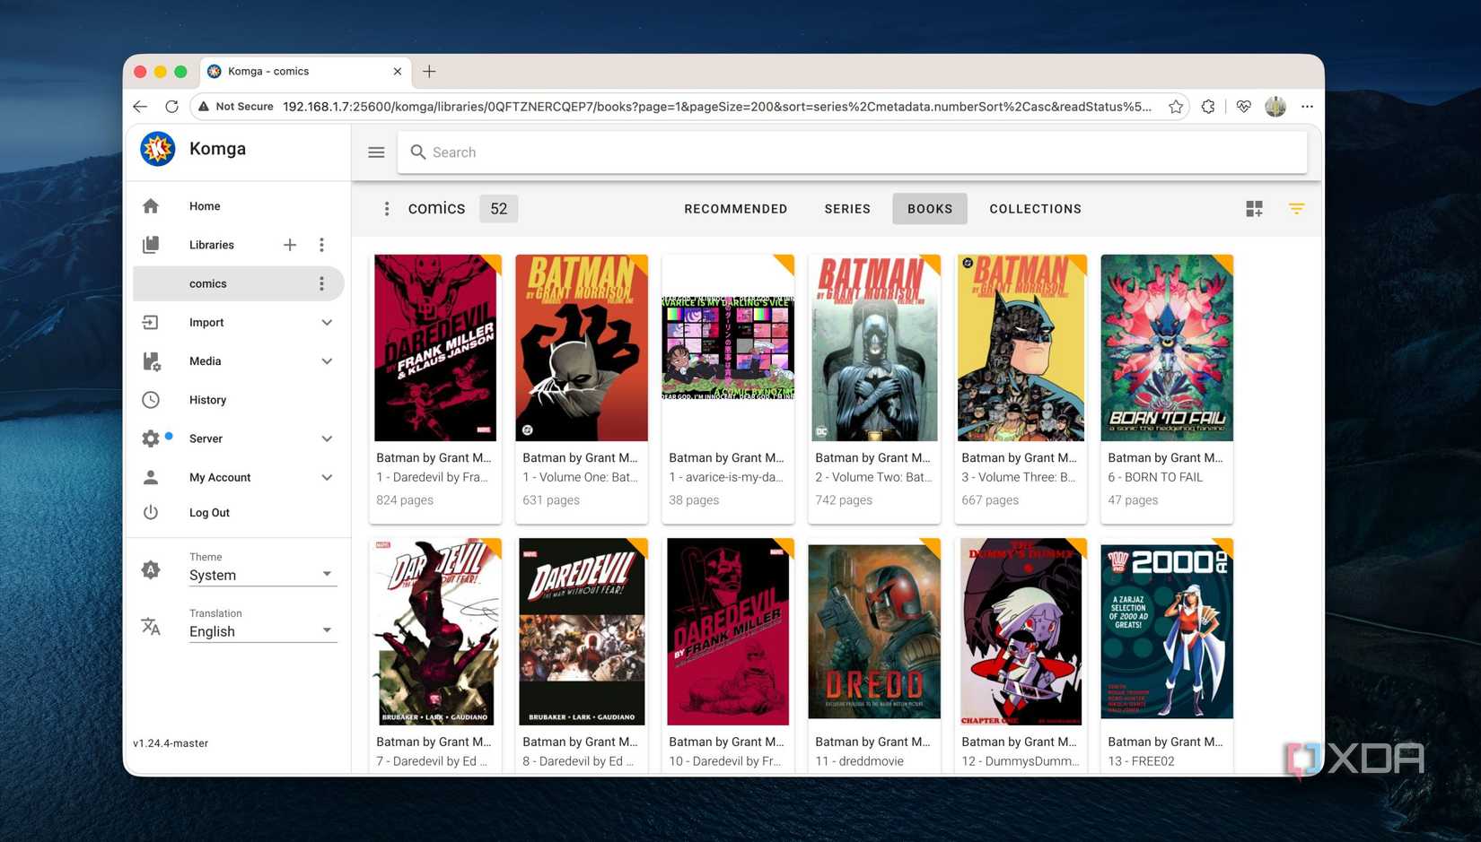Open browser profile avatar
The width and height of the screenshot is (1481, 842).
pyautogui.click(x=1275, y=107)
